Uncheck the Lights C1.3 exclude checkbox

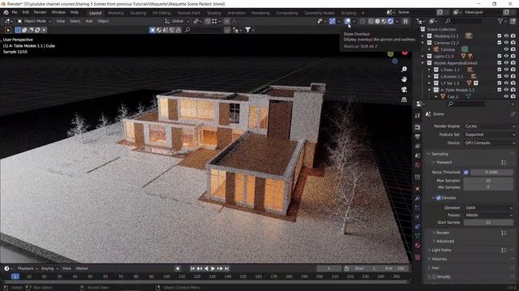[x=500, y=56]
